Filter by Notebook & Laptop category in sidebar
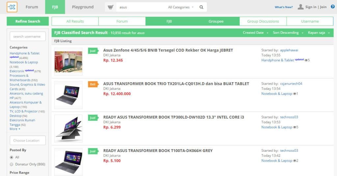Image resolution: width=337 pixels, height=176 pixels. (x=24, y=62)
